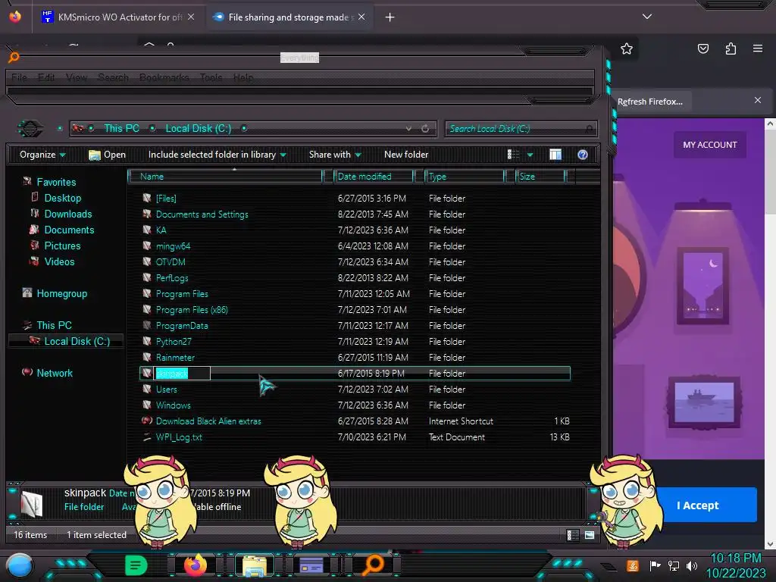The image size is (776, 582).
Task: Select the Refresh Firefox... button
Action: [x=650, y=102]
